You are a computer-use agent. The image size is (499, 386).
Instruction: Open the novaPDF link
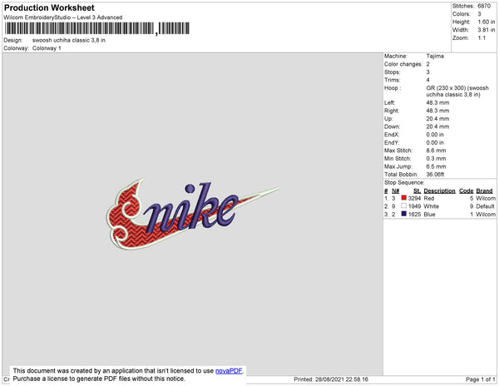[229, 371]
